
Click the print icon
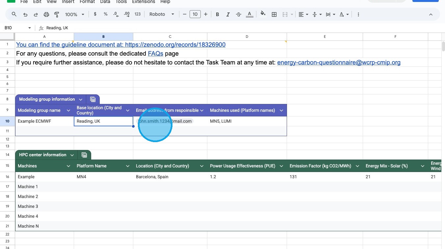(x=46, y=14)
